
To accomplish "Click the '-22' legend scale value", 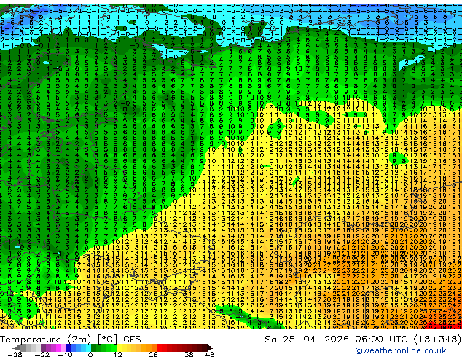I will coord(42,354).
